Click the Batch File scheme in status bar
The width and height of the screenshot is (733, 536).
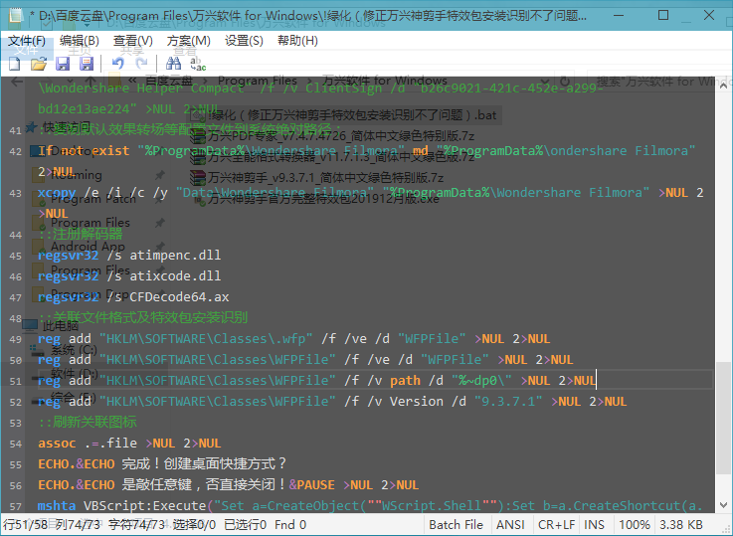pos(456,525)
